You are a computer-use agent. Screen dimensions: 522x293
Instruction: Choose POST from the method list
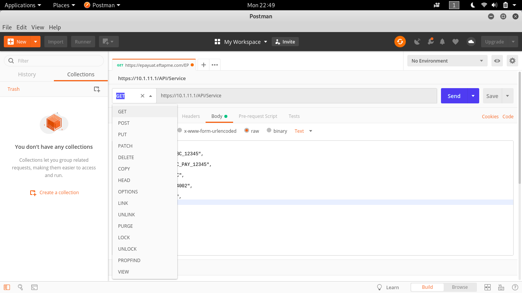145,123
